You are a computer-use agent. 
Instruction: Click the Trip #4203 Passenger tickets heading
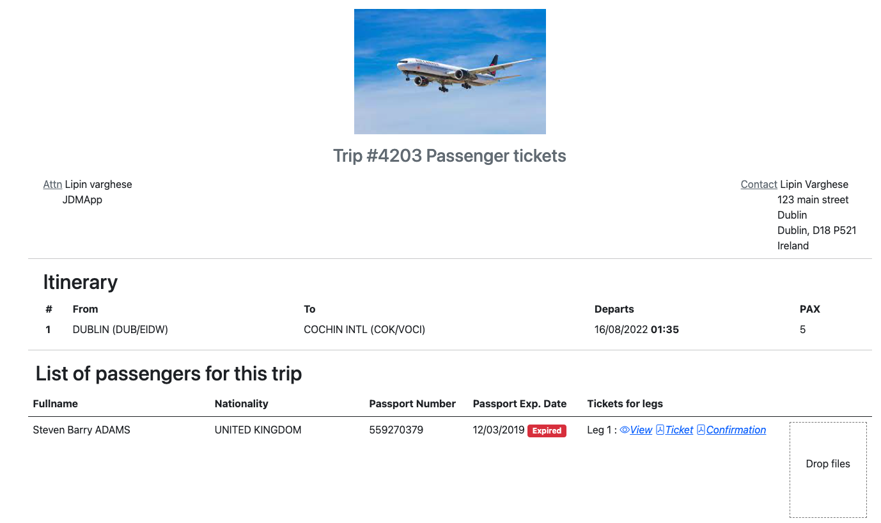click(449, 156)
